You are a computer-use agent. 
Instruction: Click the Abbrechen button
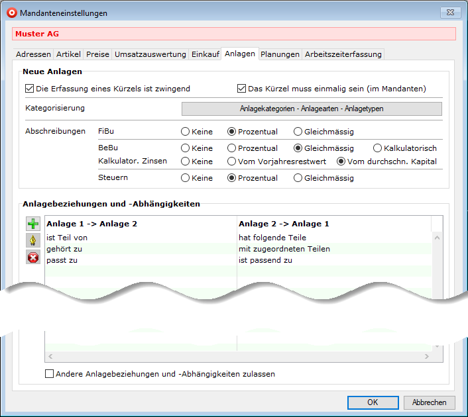click(x=429, y=402)
